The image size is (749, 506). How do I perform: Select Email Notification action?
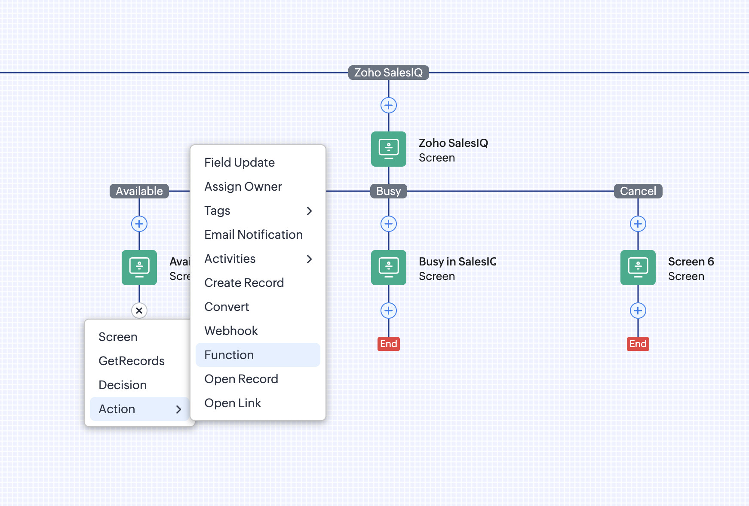coord(258,235)
